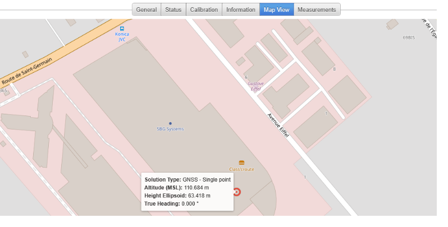Click the SBG Systems map label
This screenshot has height=227, width=448.
pyautogui.click(x=170, y=129)
